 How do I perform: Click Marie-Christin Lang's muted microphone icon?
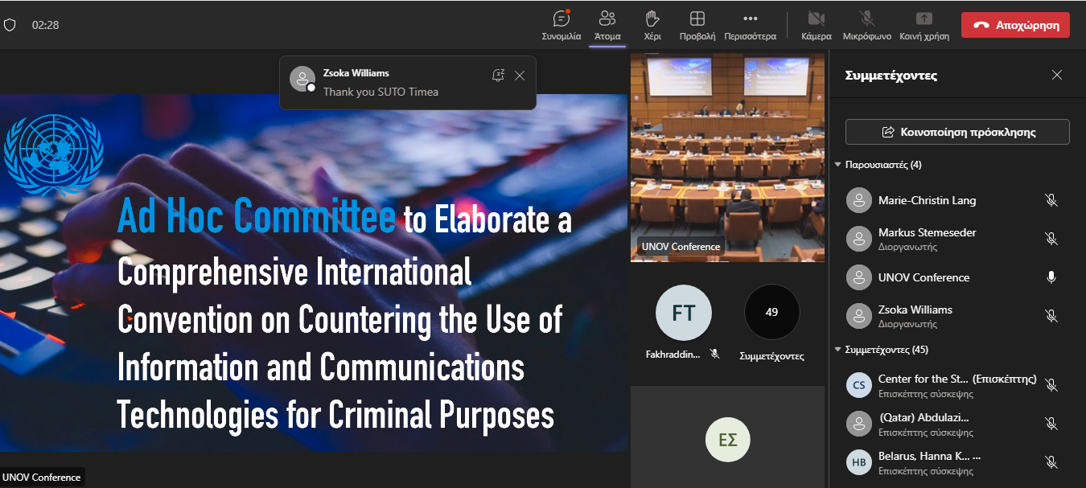pyautogui.click(x=1051, y=200)
